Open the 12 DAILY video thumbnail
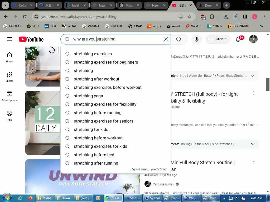This screenshot has height=202, width=270. (x=43, y=123)
